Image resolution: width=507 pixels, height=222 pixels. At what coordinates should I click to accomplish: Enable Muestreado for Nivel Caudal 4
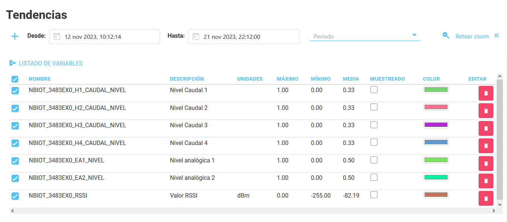374,142
